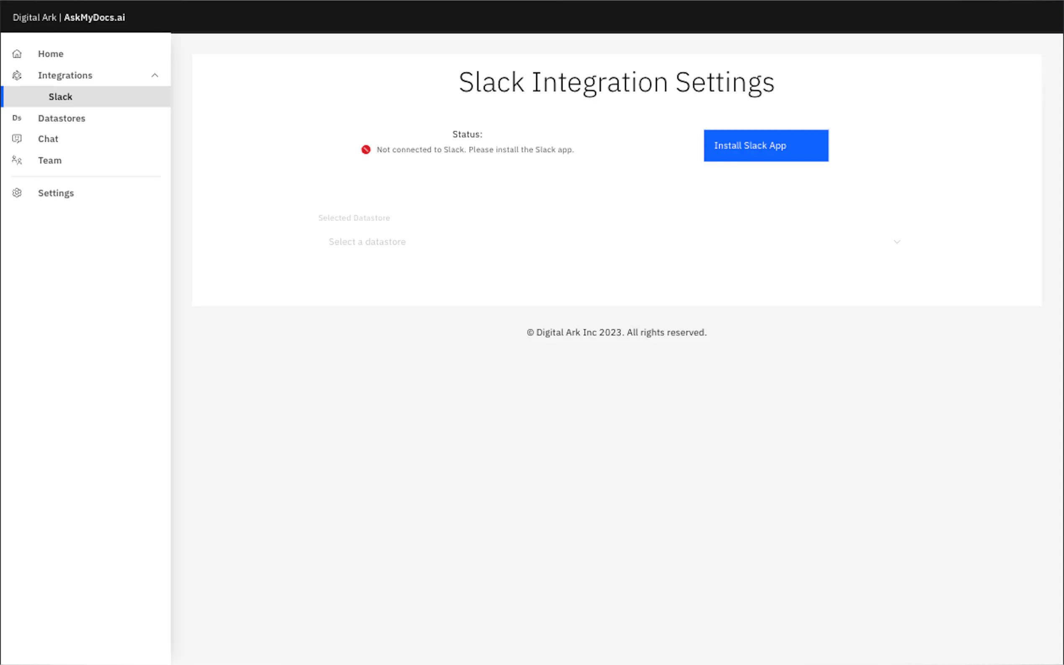Click the Settings gear icon
Image resolution: width=1064 pixels, height=665 pixels.
(x=17, y=193)
